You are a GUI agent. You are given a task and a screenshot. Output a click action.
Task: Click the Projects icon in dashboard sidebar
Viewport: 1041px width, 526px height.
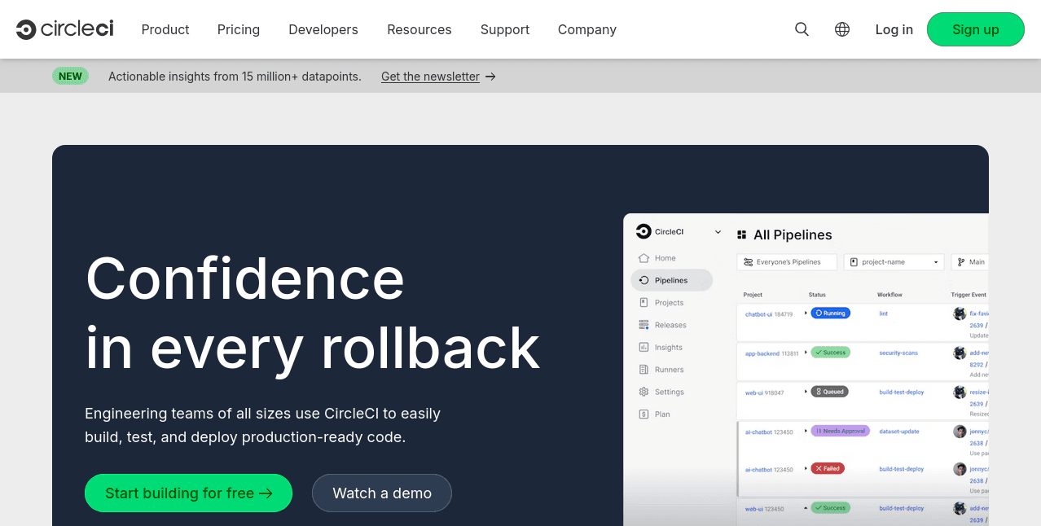643,302
